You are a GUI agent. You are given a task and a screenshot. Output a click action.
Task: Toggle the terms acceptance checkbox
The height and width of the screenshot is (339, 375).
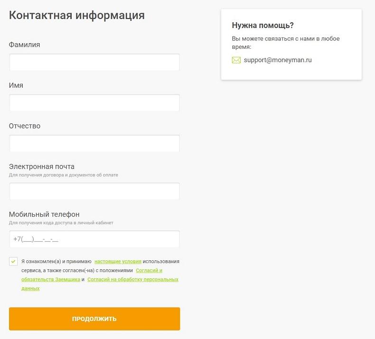pyautogui.click(x=13, y=261)
